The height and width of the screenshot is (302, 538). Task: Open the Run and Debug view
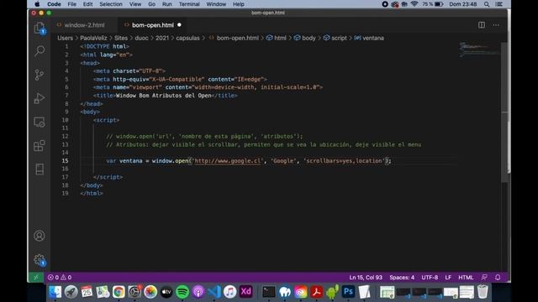point(40,98)
